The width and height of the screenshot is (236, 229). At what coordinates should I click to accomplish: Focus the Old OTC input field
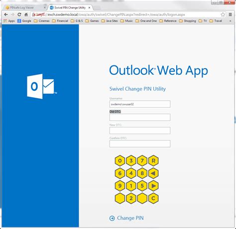[x=140, y=117]
